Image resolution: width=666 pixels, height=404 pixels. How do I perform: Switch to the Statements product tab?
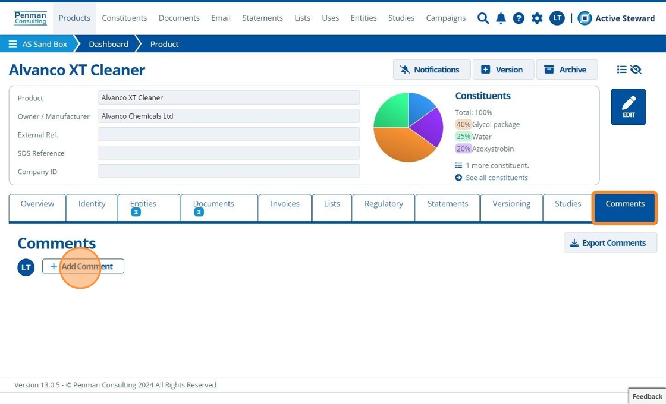coord(448,207)
